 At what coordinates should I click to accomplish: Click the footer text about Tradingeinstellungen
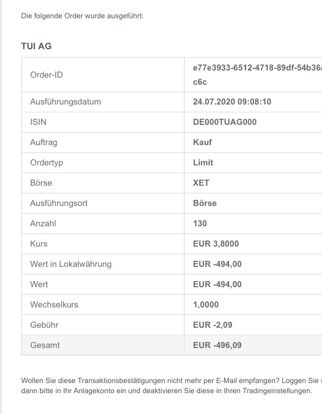167,391
